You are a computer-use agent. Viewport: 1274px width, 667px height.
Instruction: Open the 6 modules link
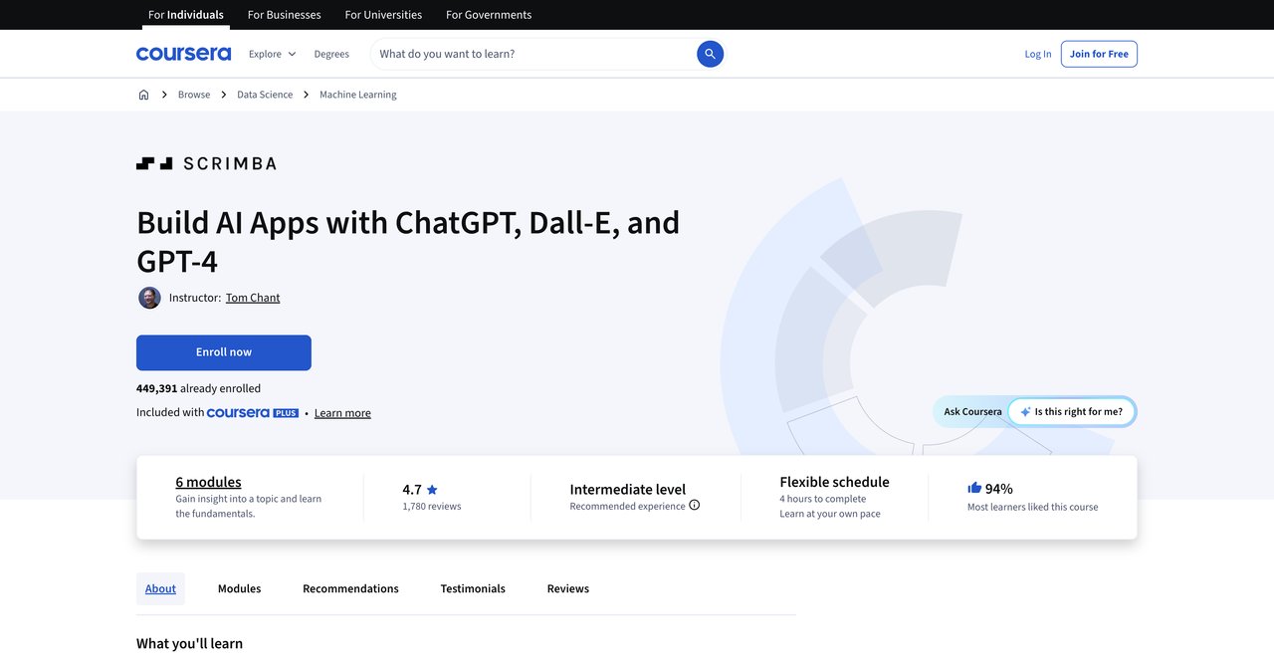(208, 482)
